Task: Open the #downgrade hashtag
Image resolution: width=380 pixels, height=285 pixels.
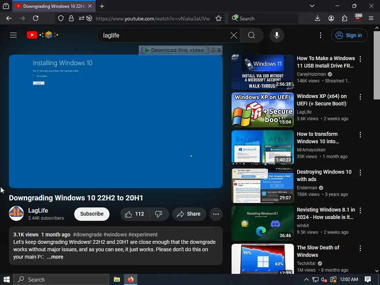Action: pyautogui.click(x=88, y=235)
